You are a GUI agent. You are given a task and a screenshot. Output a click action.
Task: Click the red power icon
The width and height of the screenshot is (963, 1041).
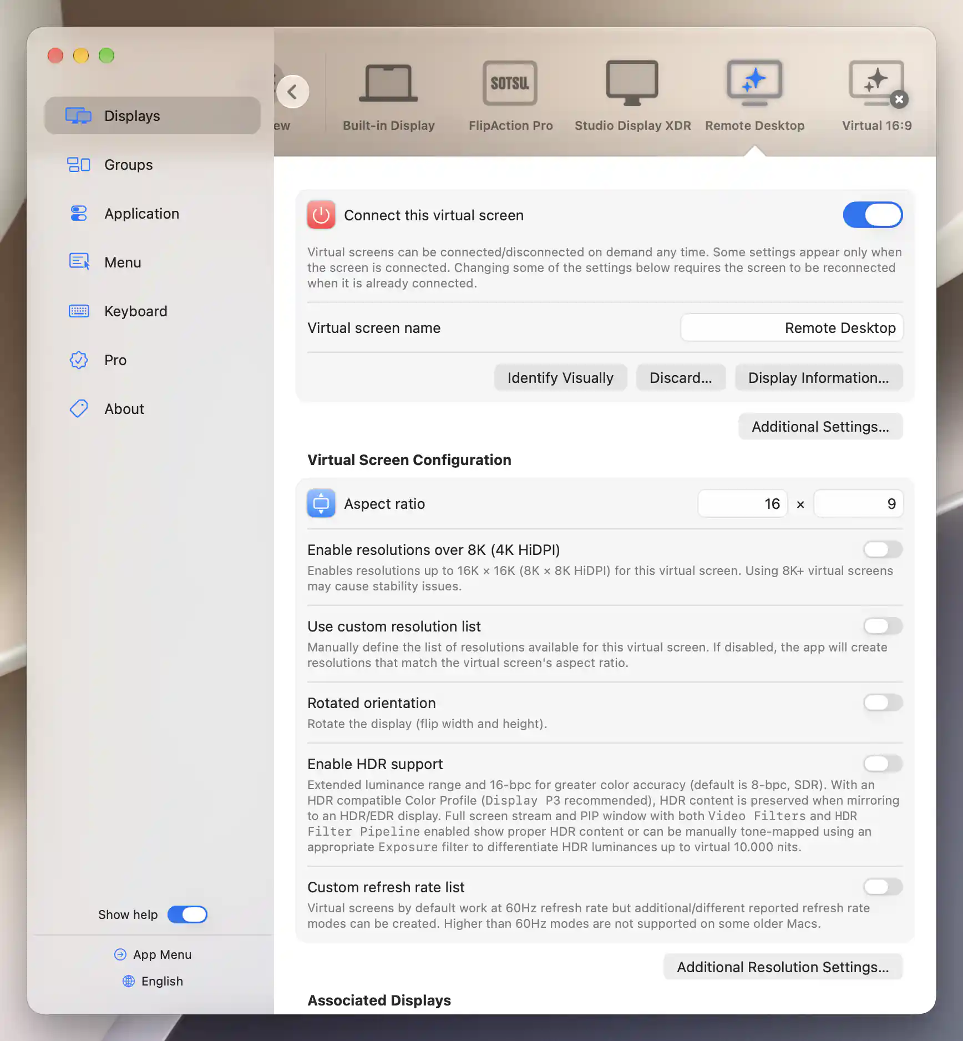pos(321,215)
